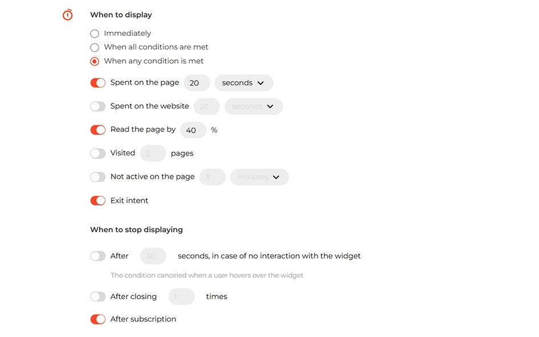Enable the After seconds no-interaction toggle
The width and height of the screenshot is (539, 337).
(x=98, y=256)
